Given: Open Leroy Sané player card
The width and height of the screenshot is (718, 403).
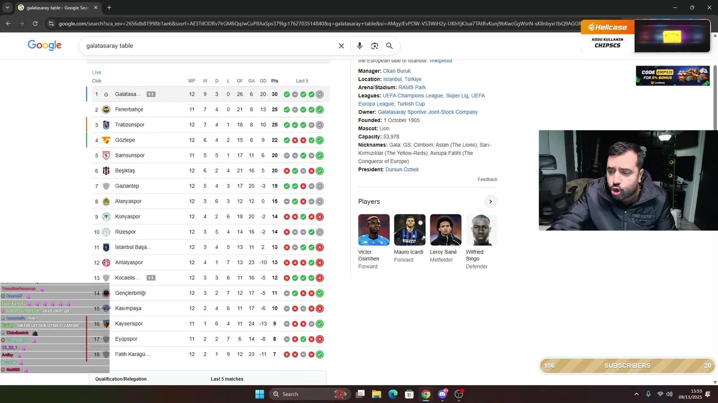Looking at the screenshot, I should click(x=445, y=238).
